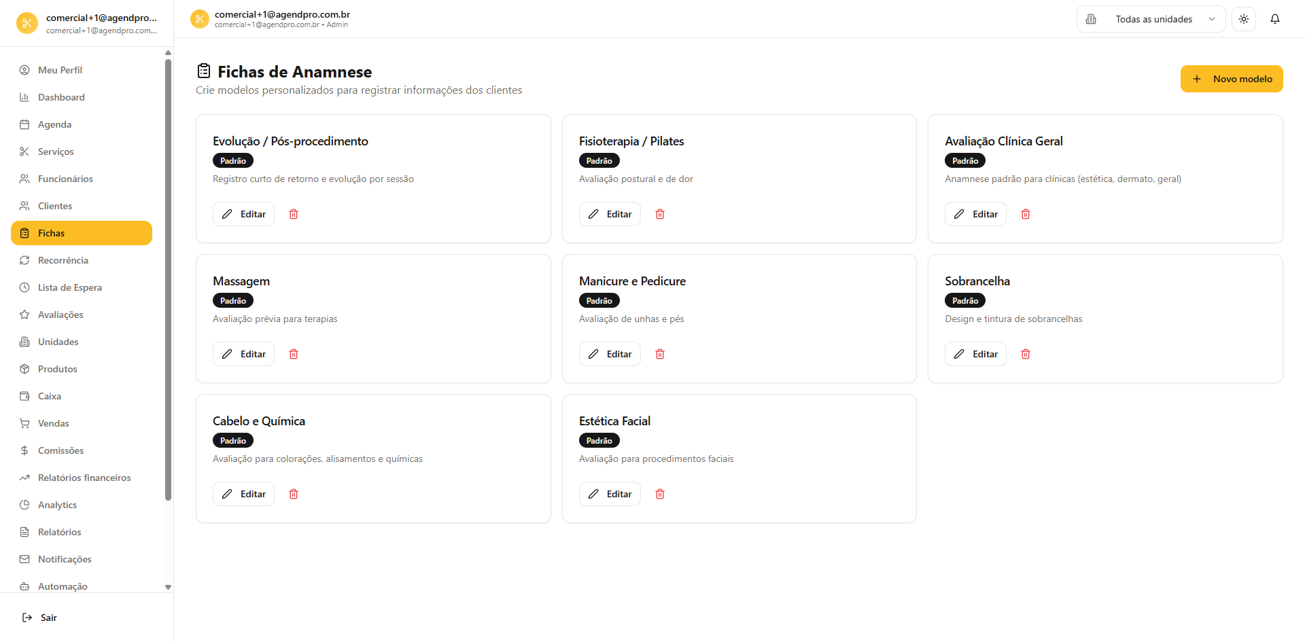Click trash icon on Manicure e Pedicure card
1305x642 pixels.
point(659,354)
